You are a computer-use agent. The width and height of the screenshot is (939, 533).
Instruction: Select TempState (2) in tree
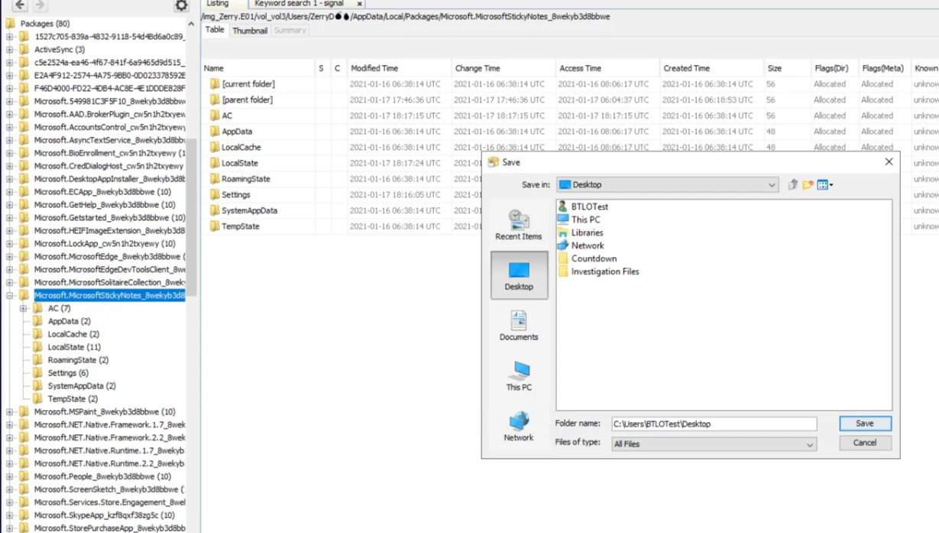[73, 399]
